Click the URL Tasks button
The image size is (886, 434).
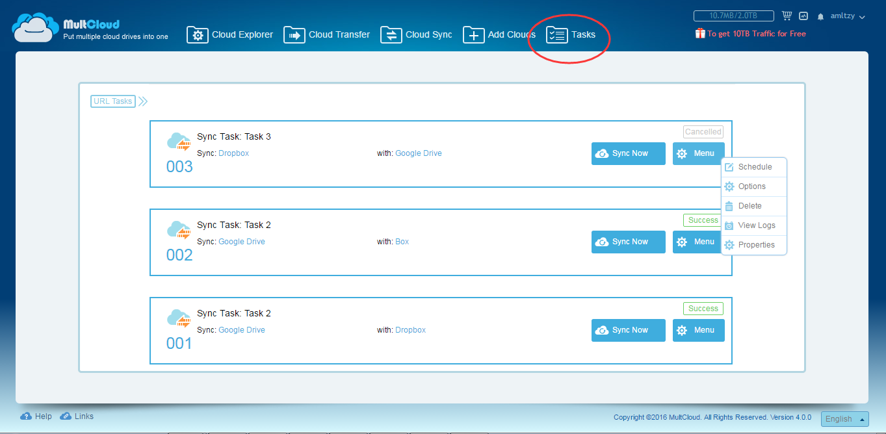pos(113,101)
